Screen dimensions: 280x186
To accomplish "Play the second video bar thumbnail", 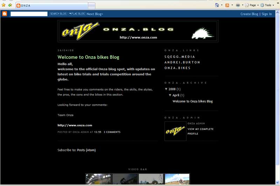I will point(125,179).
